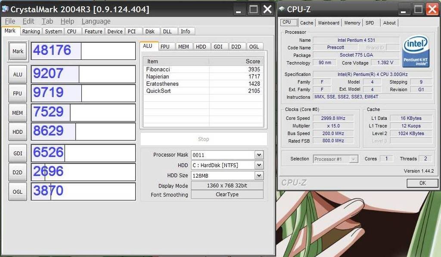Screen dimensions: 441x257
Task: Expand the HDD drive dropdown
Action: (x=259, y=165)
